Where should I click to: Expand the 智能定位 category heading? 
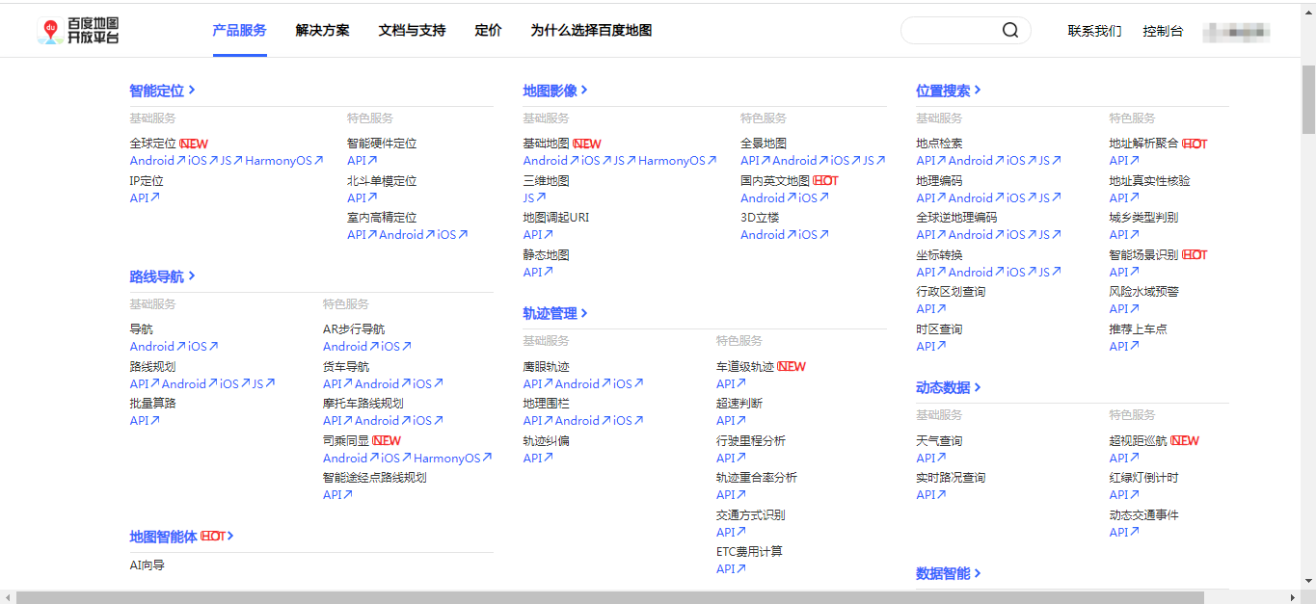[163, 91]
